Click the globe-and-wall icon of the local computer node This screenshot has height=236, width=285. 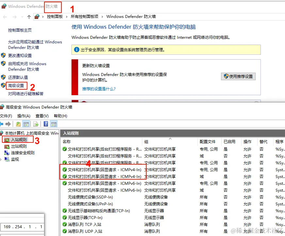[x=2, y=133]
